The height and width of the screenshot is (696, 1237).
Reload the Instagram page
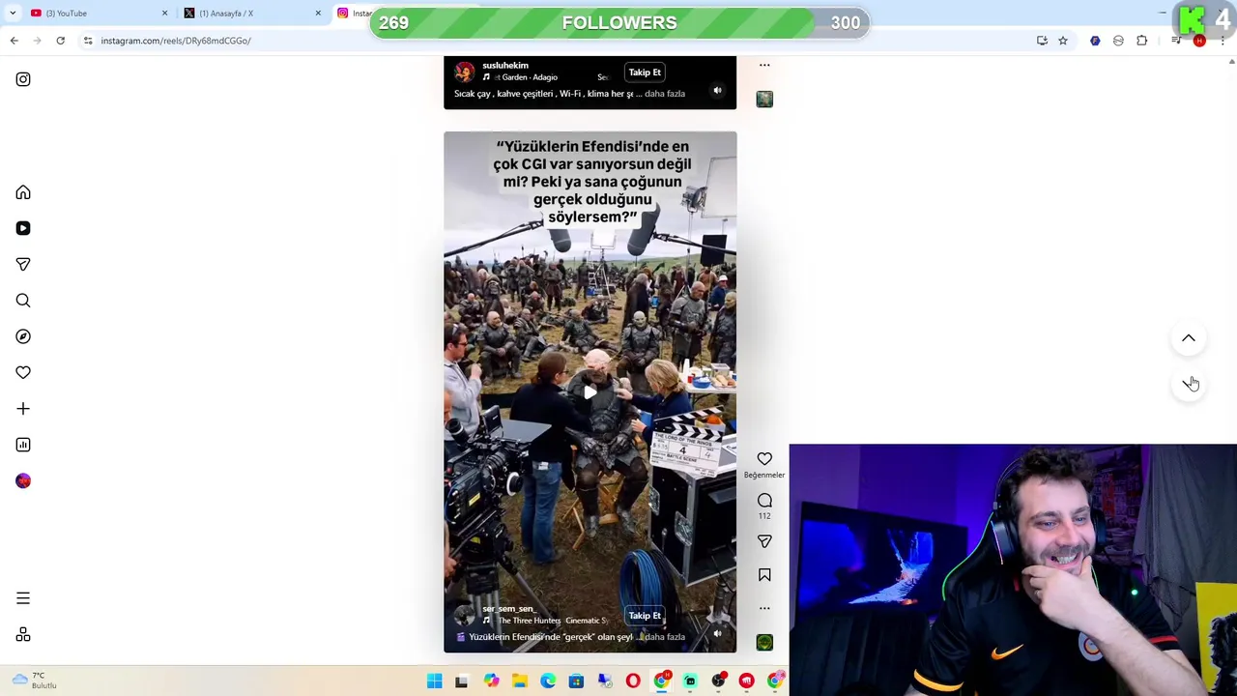pos(60,41)
